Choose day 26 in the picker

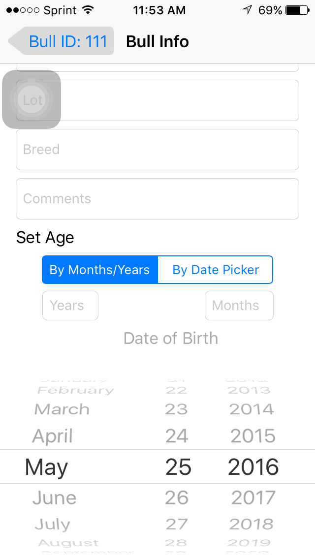pyautogui.click(x=177, y=498)
